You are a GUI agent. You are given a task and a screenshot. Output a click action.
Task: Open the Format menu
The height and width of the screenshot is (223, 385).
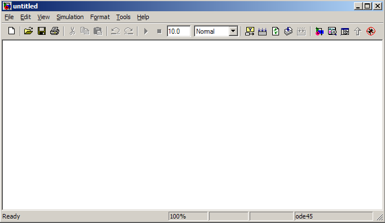[100, 17]
